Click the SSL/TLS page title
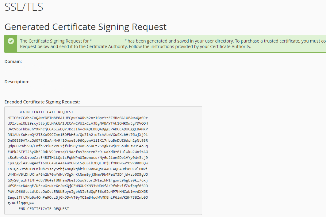Screen dimensions: 326x217 point(24,7)
